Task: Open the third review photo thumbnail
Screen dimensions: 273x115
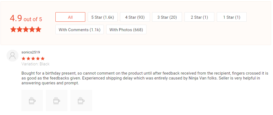Action: coord(81,100)
